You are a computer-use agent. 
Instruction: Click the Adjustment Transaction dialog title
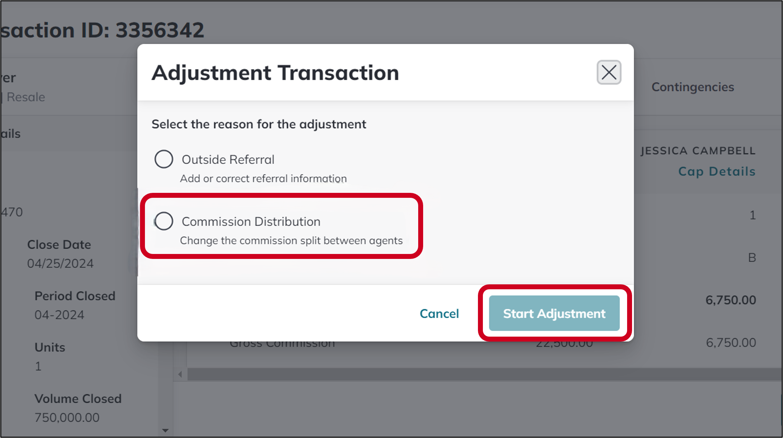coord(275,72)
